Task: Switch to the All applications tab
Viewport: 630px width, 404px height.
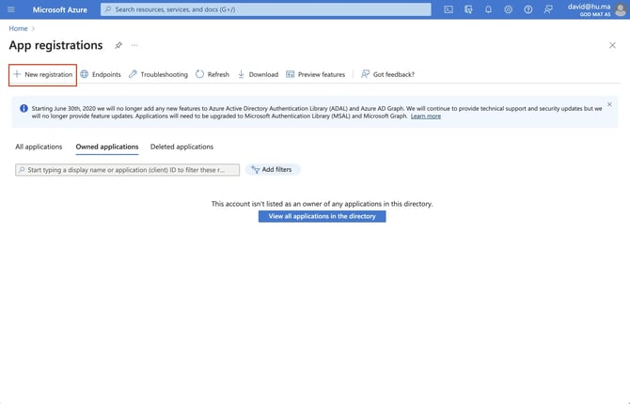Action: 39,147
